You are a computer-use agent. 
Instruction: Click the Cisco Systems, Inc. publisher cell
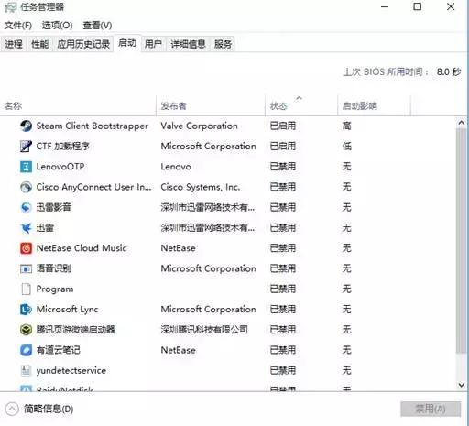tap(201, 187)
